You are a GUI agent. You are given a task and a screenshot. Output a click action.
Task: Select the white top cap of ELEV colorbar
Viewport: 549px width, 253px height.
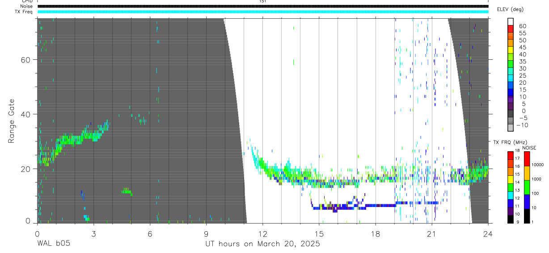511,22
